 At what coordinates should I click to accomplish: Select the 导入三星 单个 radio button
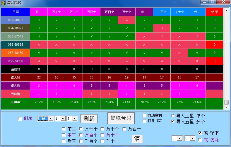(173, 116)
